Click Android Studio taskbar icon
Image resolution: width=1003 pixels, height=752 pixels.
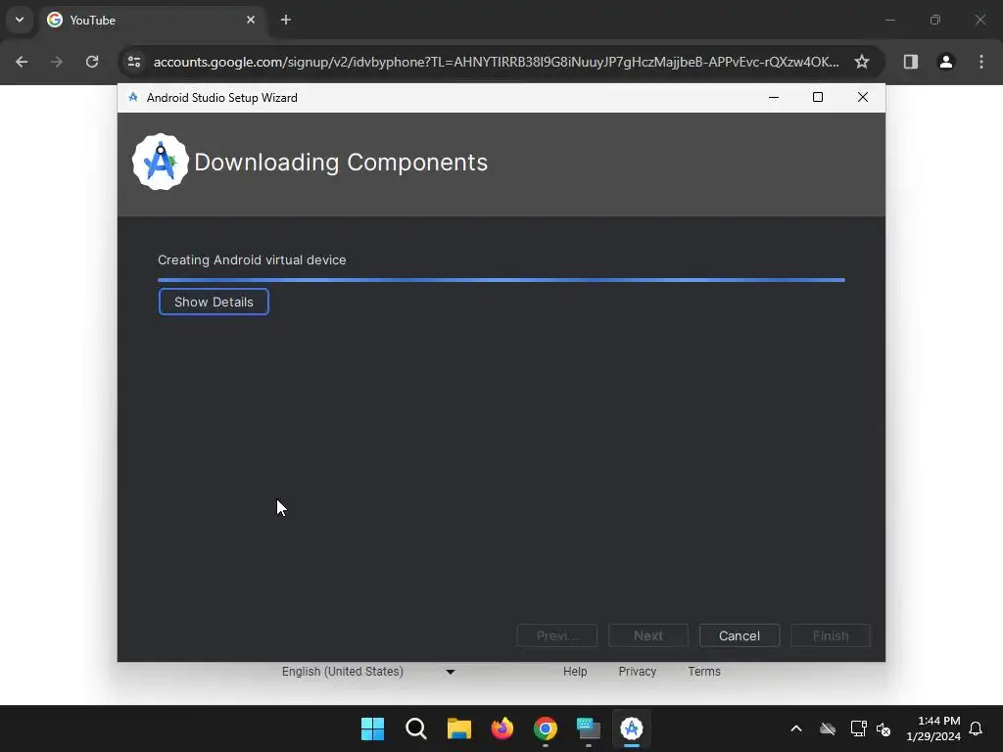pyautogui.click(x=632, y=728)
